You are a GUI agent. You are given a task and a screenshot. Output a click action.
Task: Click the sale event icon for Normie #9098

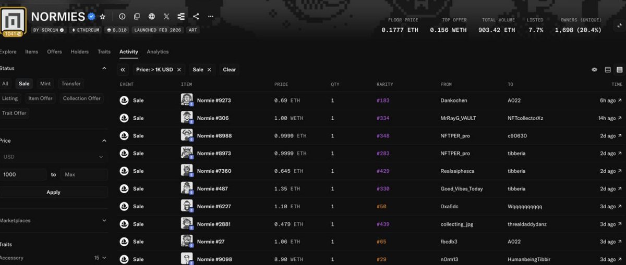tap(124, 259)
